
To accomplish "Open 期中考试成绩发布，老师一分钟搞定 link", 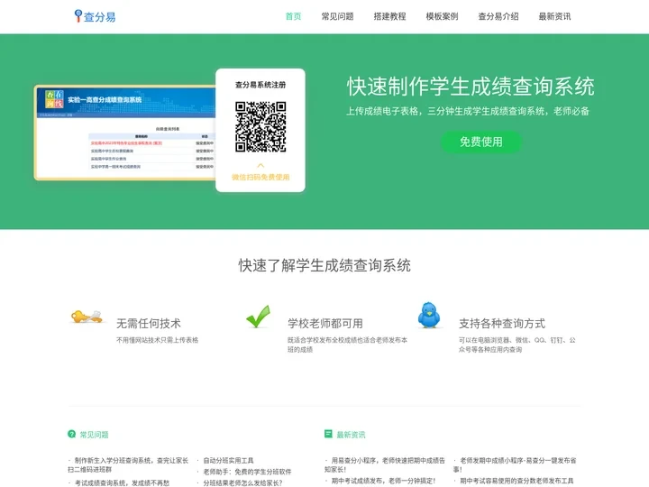I will [383, 481].
